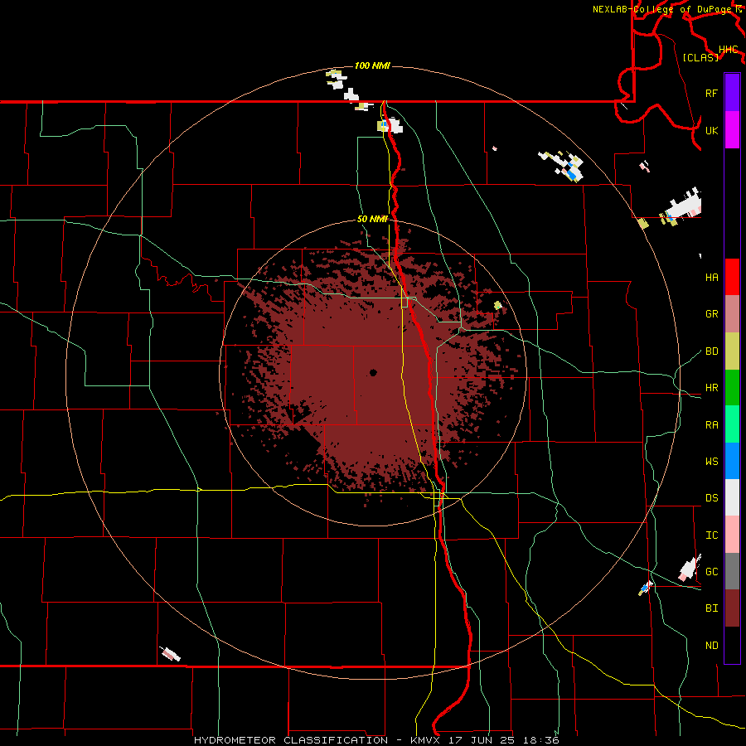
Task: Pick the mint green RA legend swatch
Action: click(x=732, y=424)
